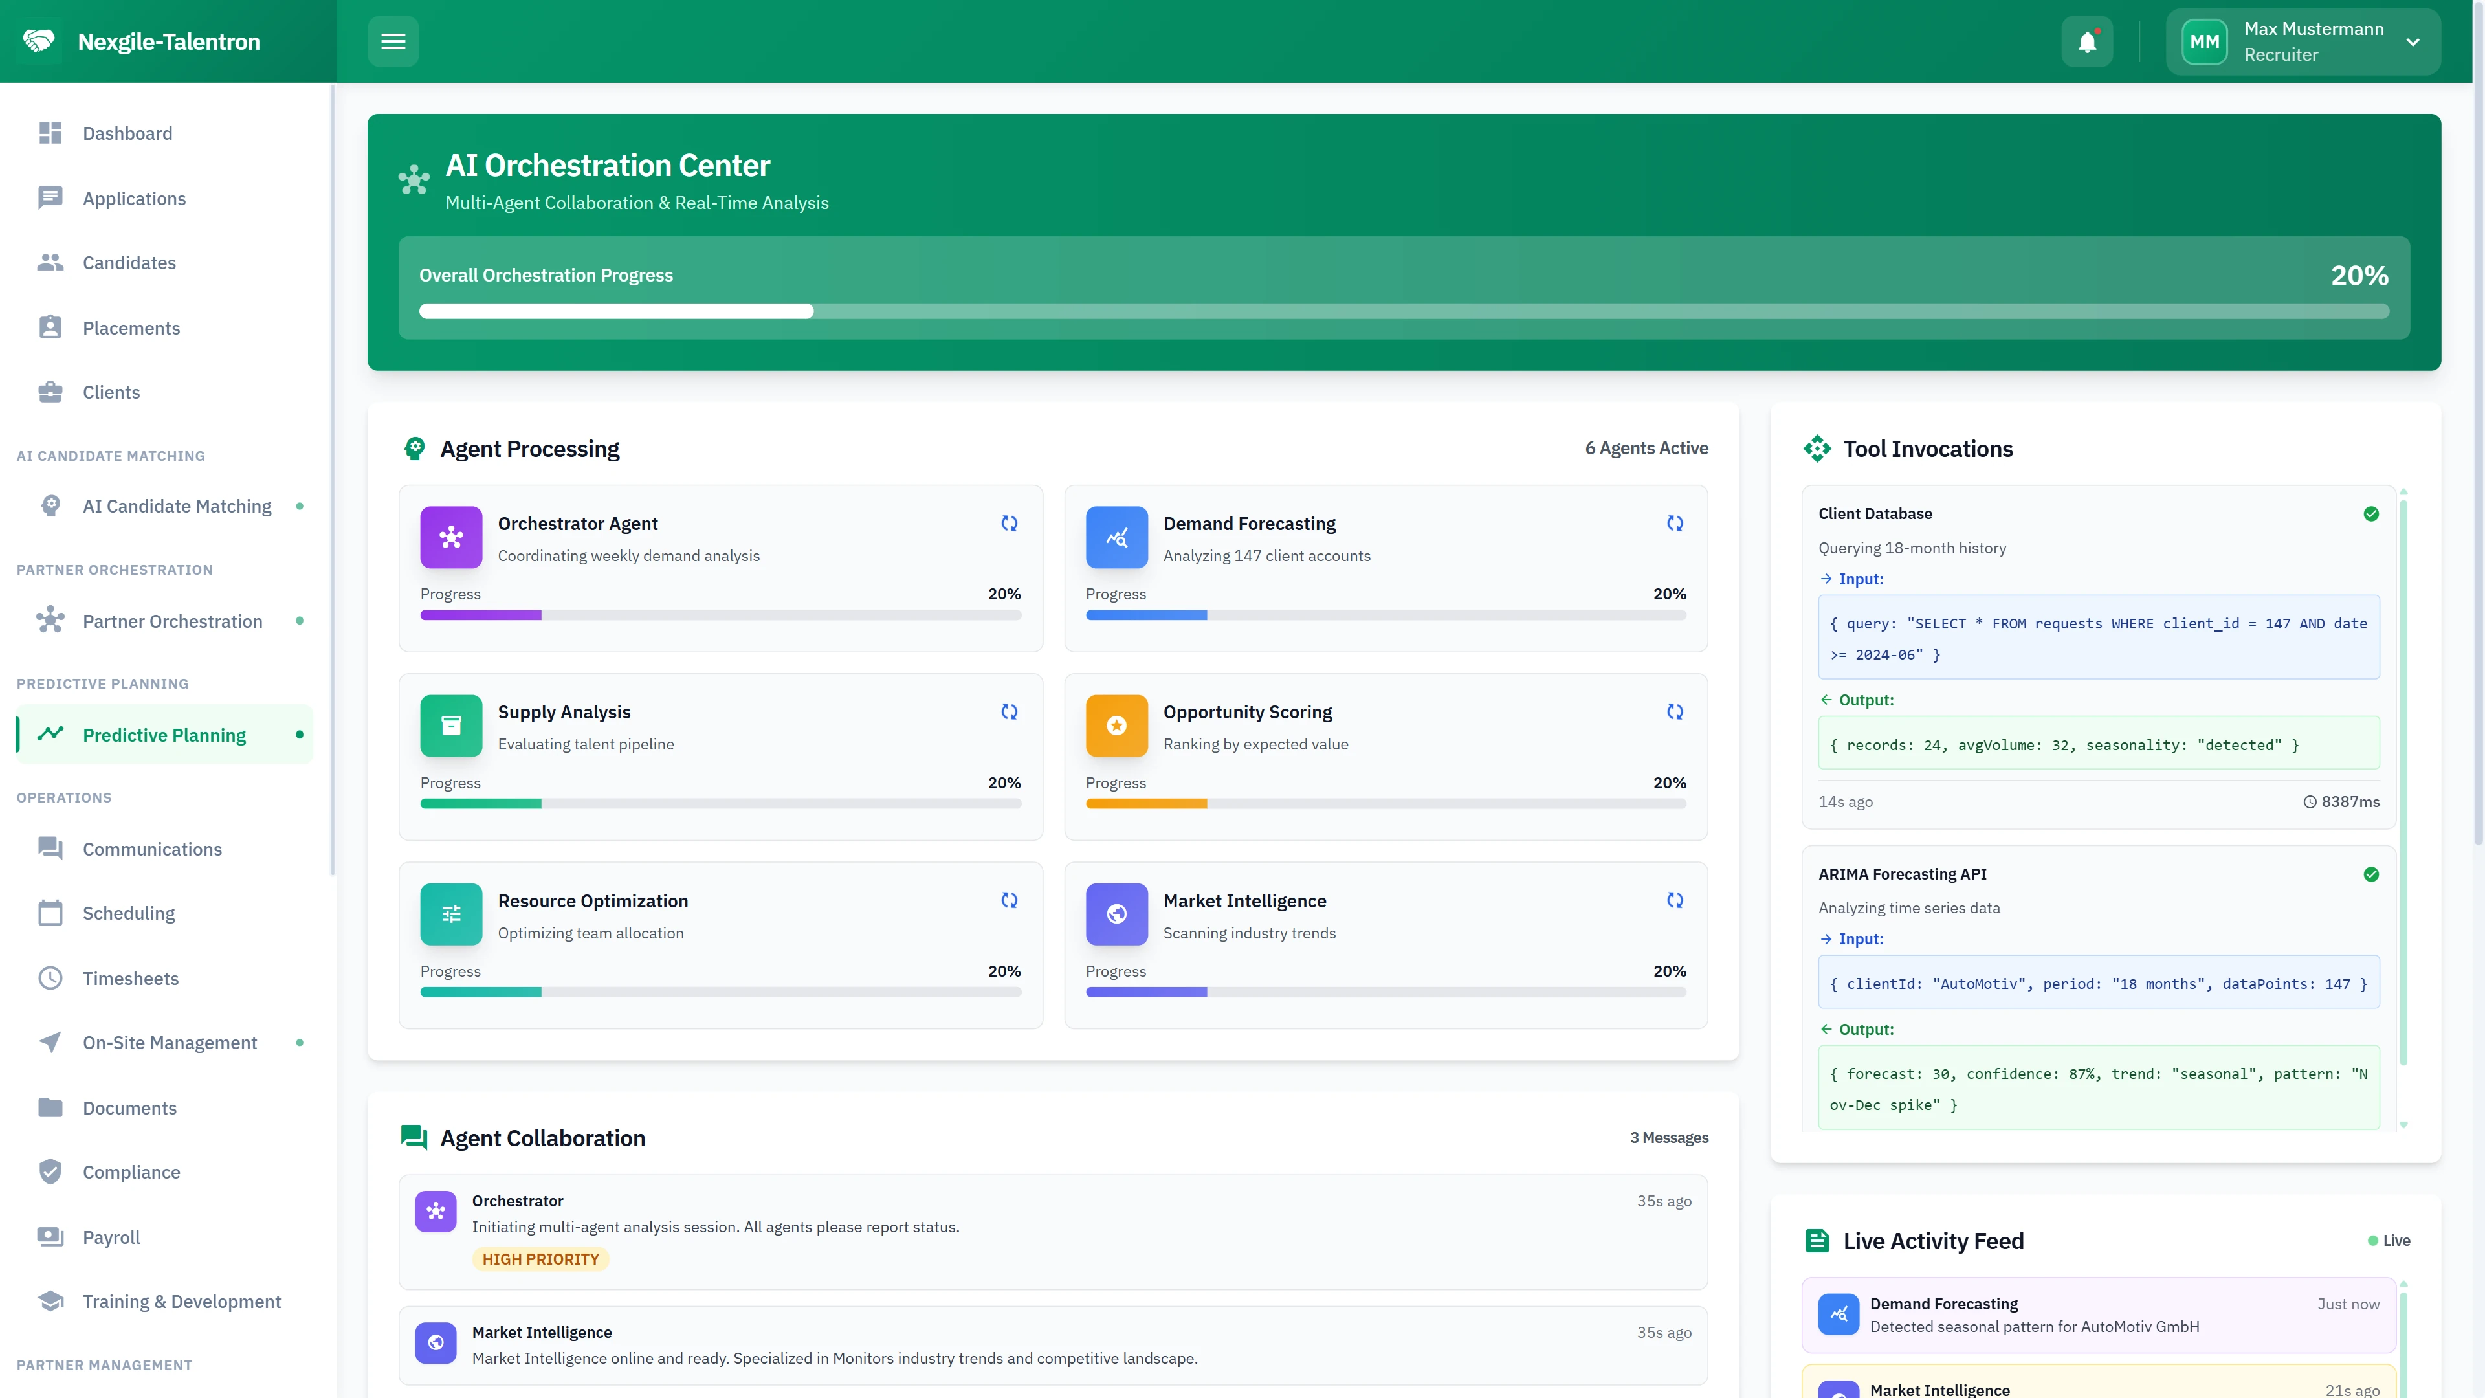Viewport: 2485px width, 1398px height.
Task: Click the MM avatar in the header
Action: [x=2204, y=41]
